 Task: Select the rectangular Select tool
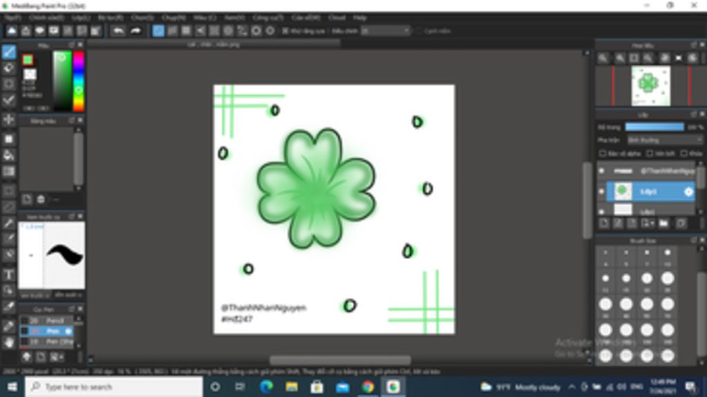tap(8, 191)
